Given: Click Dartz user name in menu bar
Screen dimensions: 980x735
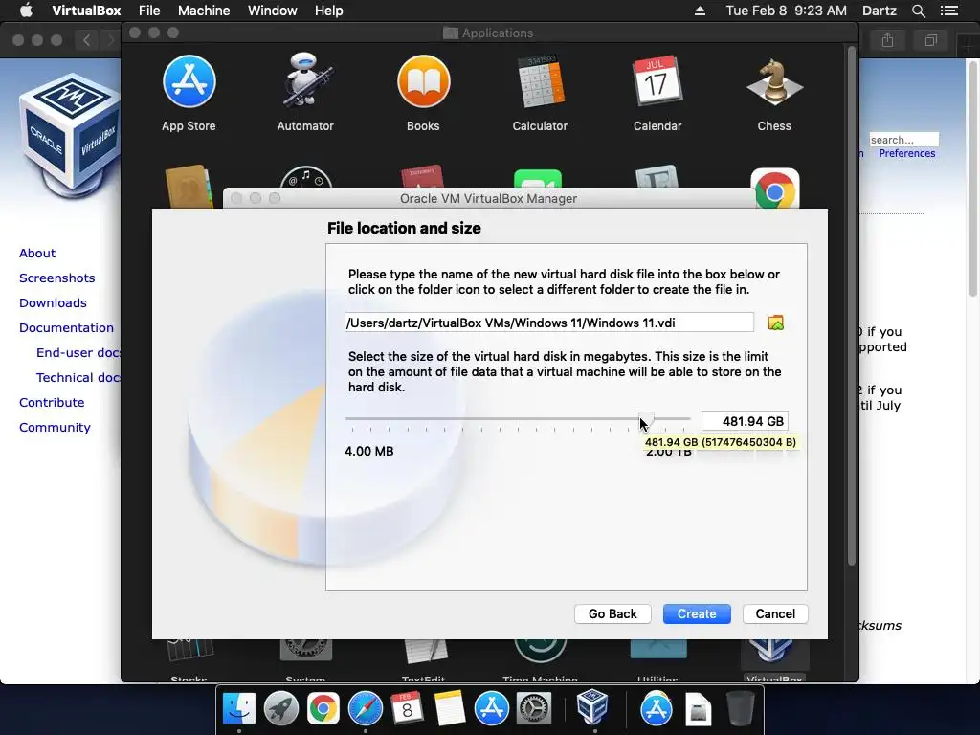Looking at the screenshot, I should coord(880,11).
